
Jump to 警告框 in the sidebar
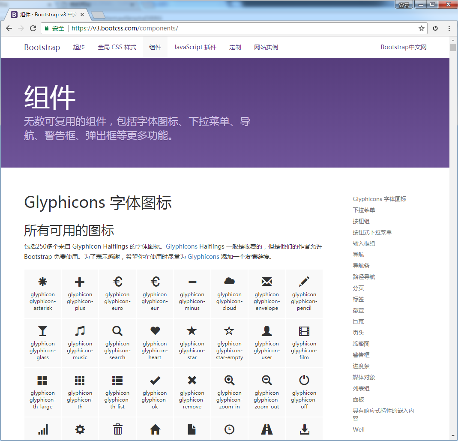coord(361,355)
